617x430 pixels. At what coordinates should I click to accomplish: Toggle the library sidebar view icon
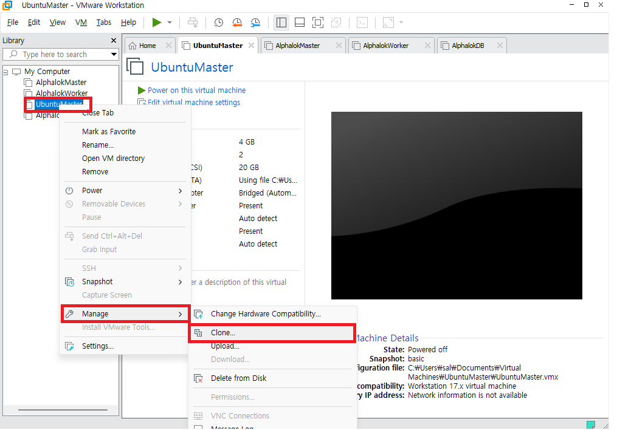click(x=281, y=22)
